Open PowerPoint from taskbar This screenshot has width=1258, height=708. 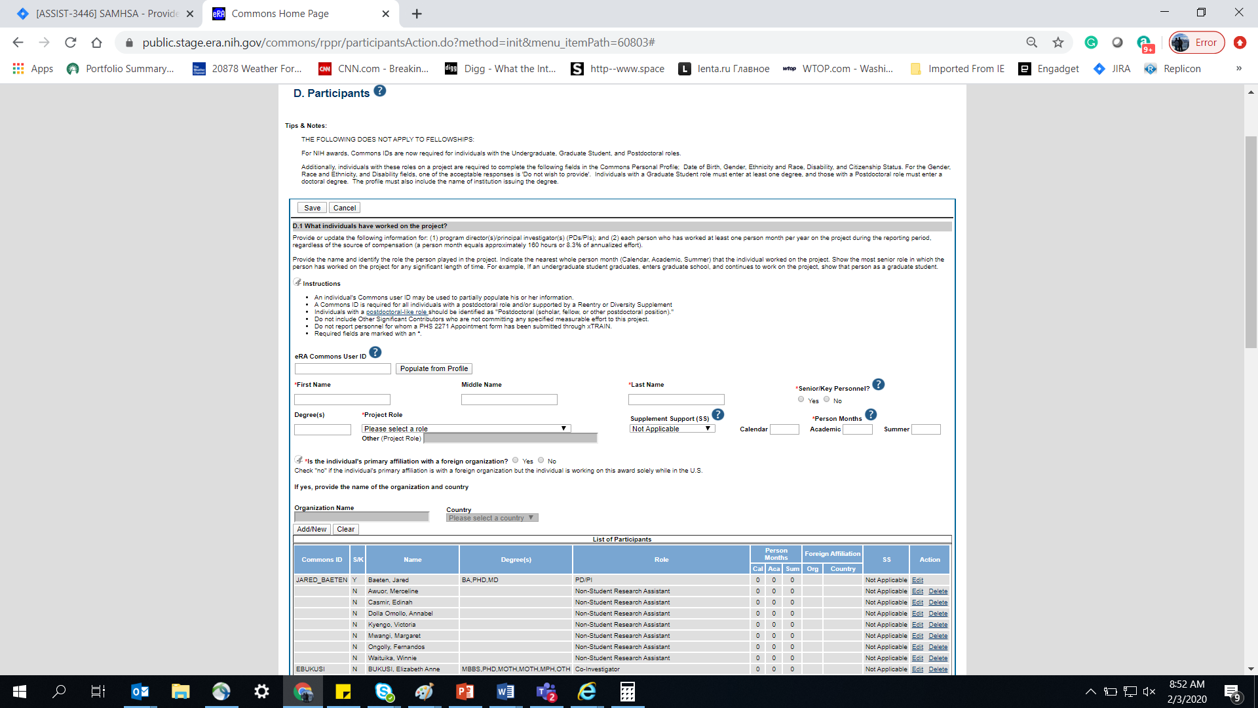pyautogui.click(x=465, y=692)
